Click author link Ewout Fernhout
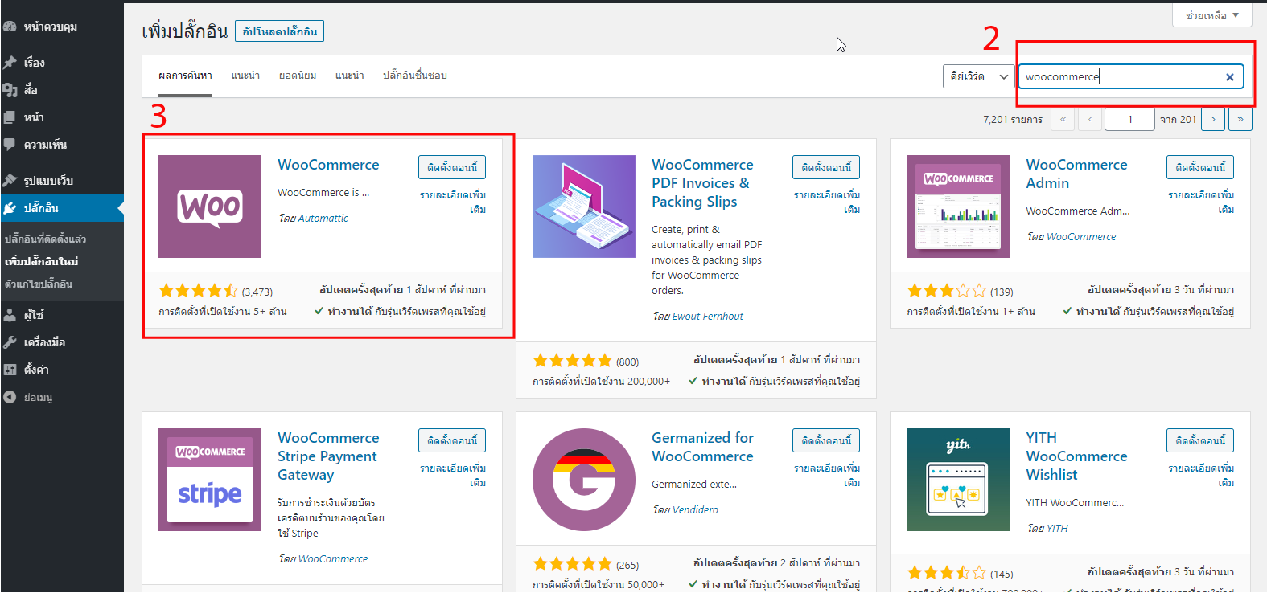This screenshot has height=593, width=1267. tap(708, 317)
